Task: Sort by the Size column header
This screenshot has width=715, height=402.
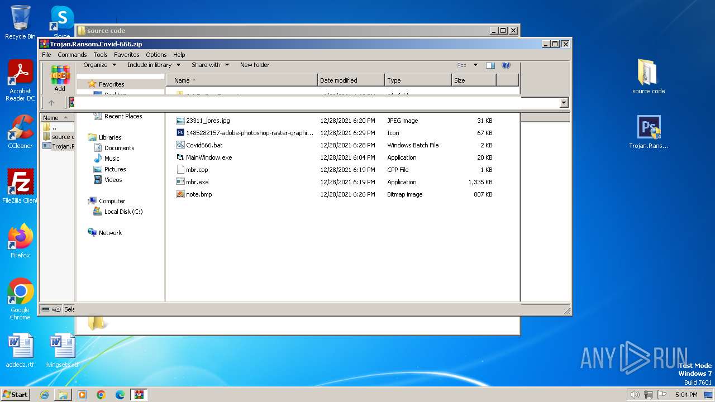Action: point(474,80)
